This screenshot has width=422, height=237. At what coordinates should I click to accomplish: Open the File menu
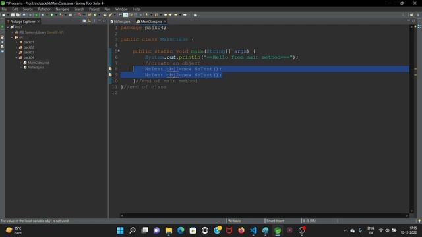coord(5,9)
